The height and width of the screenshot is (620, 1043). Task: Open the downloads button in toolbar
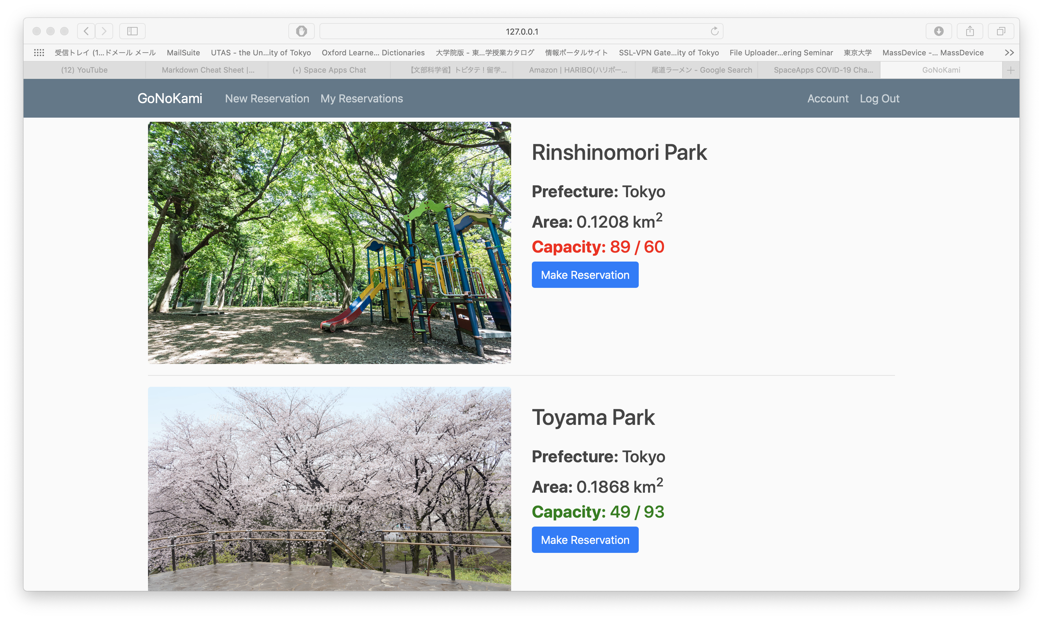pyautogui.click(x=939, y=31)
